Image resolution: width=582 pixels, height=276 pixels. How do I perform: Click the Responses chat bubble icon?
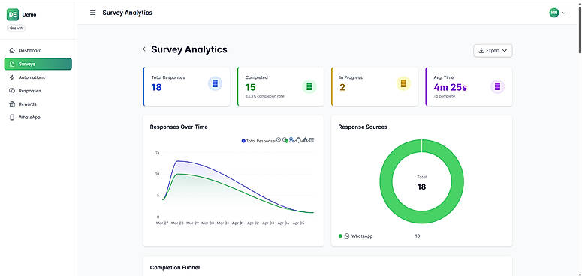coord(12,91)
